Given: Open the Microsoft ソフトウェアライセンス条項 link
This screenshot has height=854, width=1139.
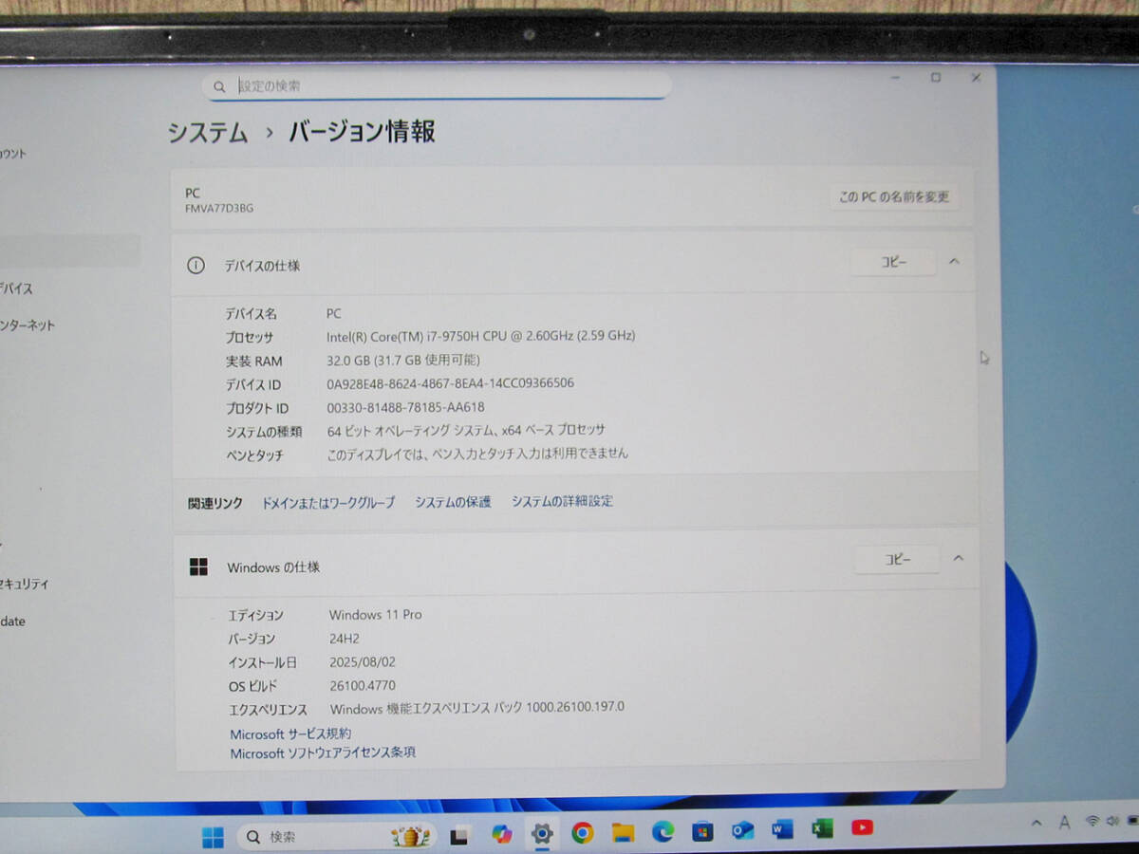Looking at the screenshot, I should click(323, 752).
